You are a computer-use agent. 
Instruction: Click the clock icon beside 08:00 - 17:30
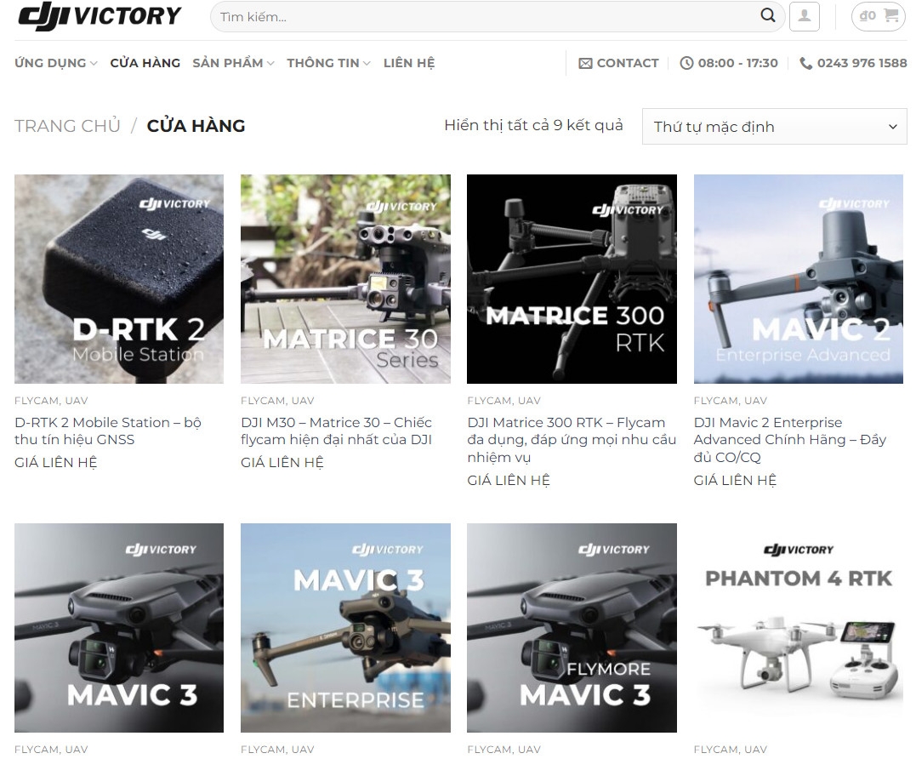click(686, 63)
